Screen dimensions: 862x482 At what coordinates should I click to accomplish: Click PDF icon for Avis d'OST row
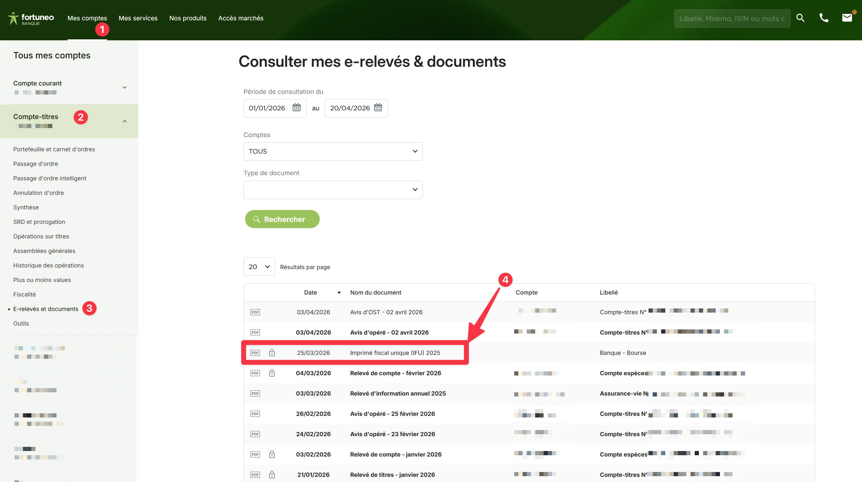click(x=255, y=312)
